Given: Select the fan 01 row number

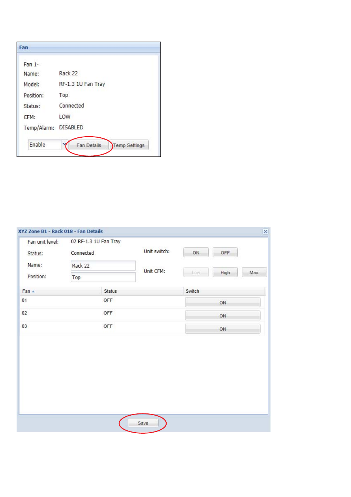Looking at the screenshot, I should coord(24,300).
